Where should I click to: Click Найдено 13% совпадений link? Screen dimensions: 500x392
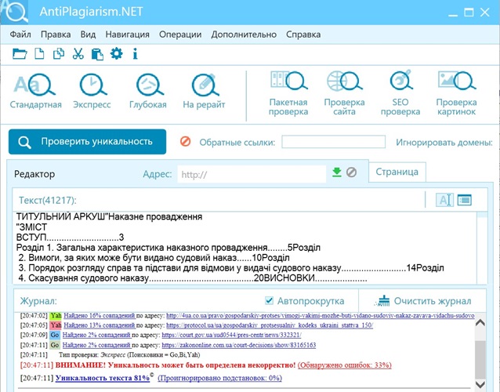click(x=100, y=325)
